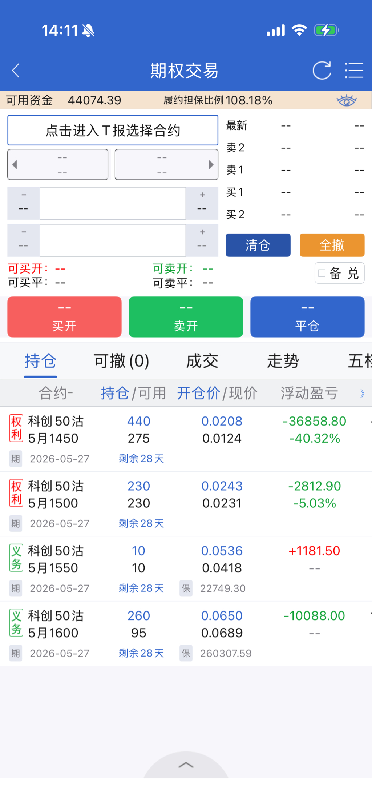Open the list menu icon

coord(354,71)
